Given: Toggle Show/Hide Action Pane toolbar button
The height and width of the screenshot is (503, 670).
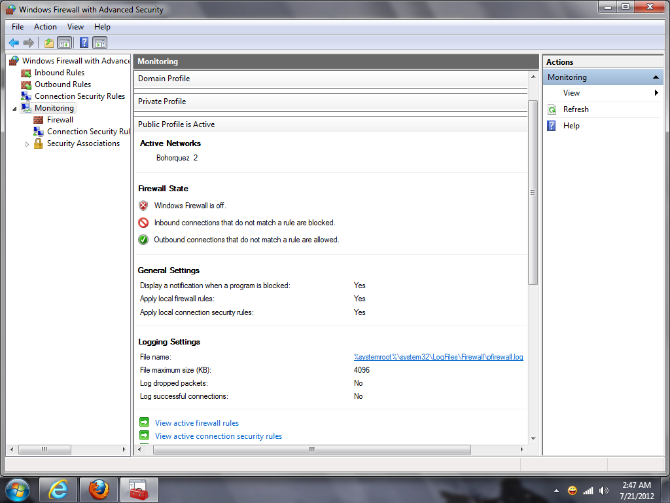Looking at the screenshot, I should pyautogui.click(x=99, y=43).
